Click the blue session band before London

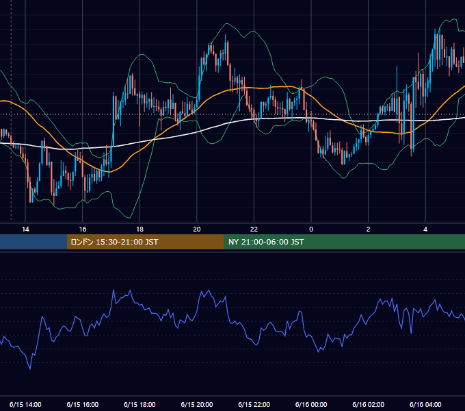pyautogui.click(x=34, y=242)
